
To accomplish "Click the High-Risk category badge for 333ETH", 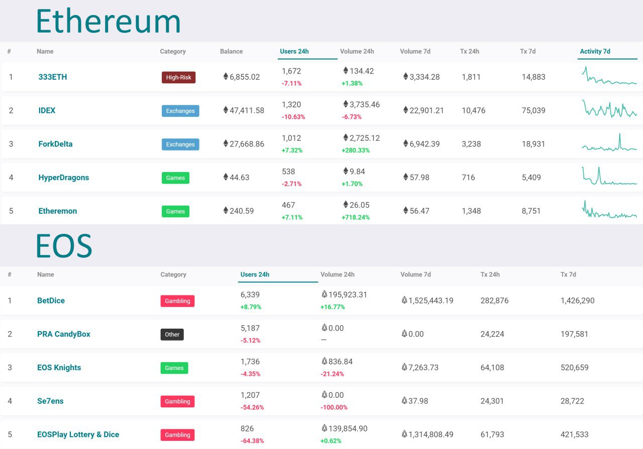I will [178, 77].
